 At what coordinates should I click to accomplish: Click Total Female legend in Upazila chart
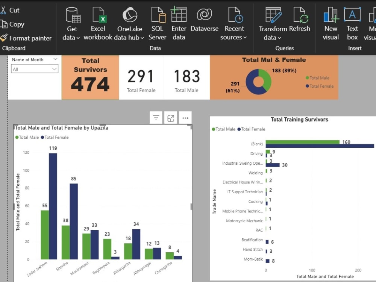coord(55,137)
